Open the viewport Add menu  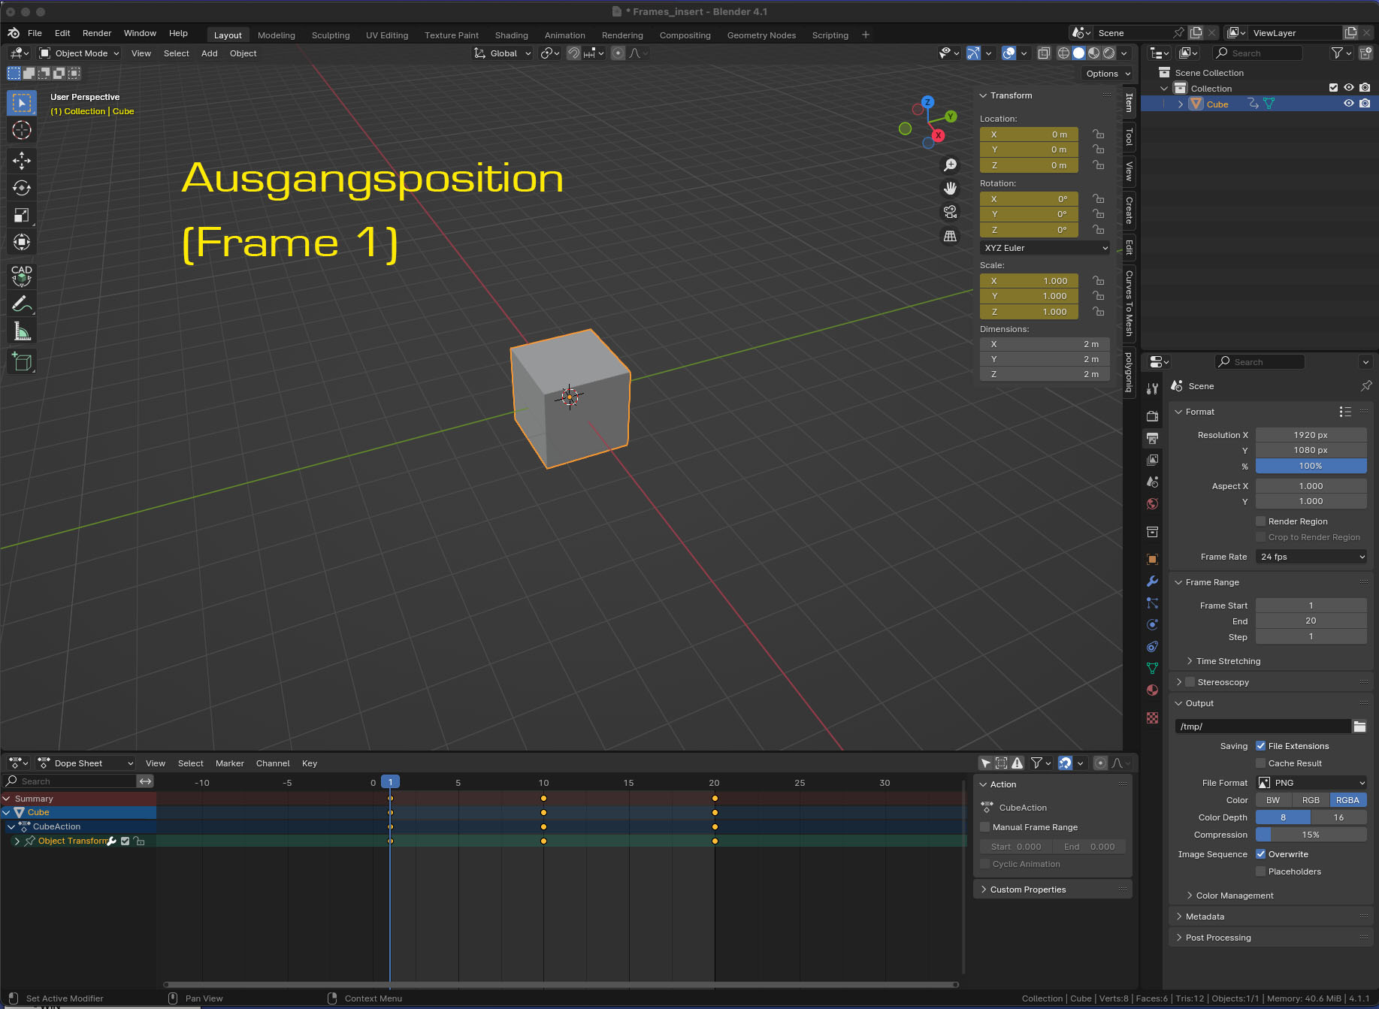coord(210,53)
